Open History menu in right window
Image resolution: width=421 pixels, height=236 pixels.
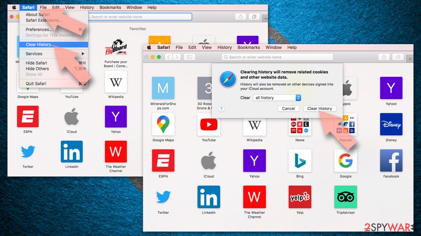coord(225,47)
